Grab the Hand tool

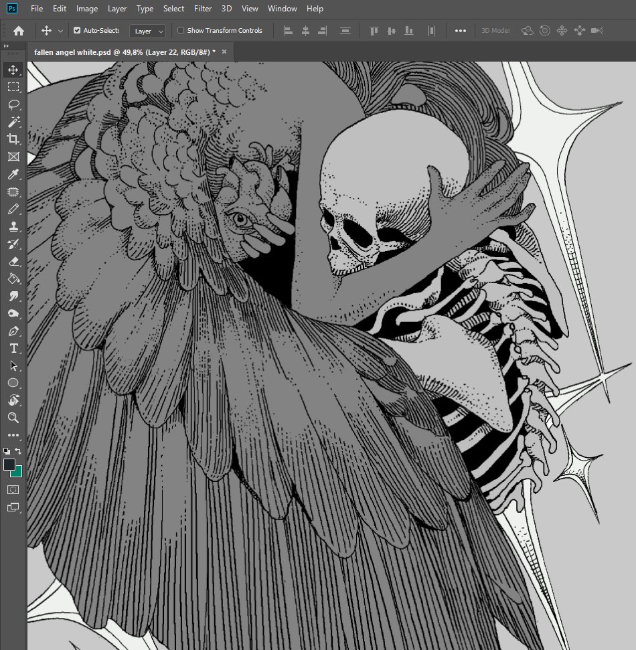coord(14,400)
